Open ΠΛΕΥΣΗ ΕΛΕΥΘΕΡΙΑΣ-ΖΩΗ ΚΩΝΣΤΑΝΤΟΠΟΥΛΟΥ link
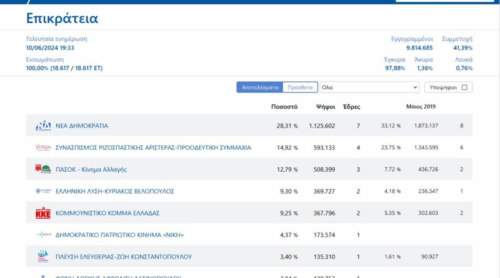The image size is (500, 278). click(124, 257)
